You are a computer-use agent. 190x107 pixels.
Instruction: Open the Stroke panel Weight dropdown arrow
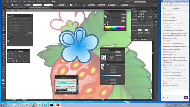[x=145, y=12]
